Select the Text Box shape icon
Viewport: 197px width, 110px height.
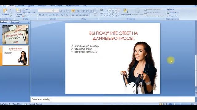tap(101, 9)
